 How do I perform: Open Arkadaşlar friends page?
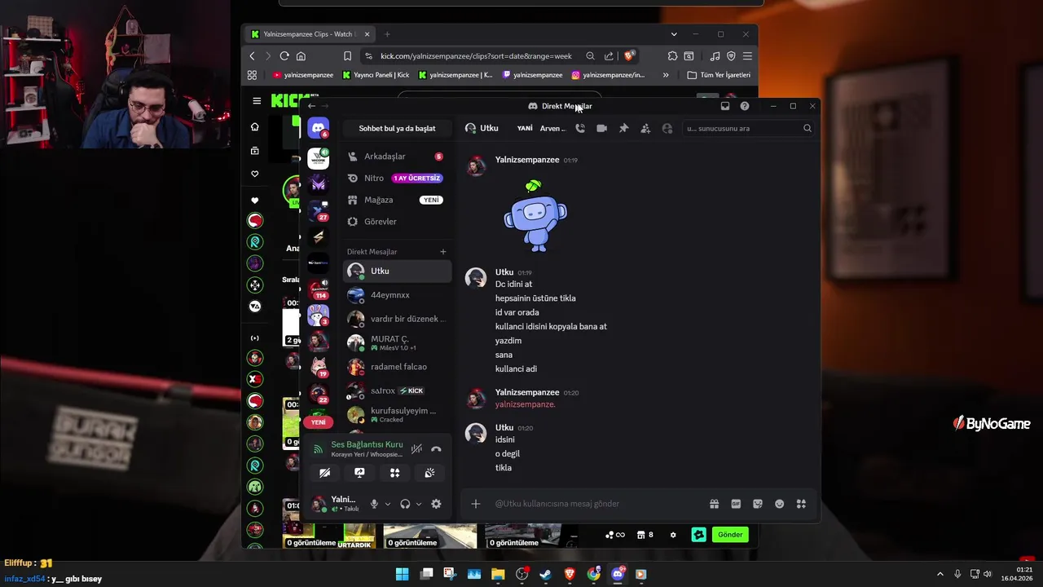(397, 157)
